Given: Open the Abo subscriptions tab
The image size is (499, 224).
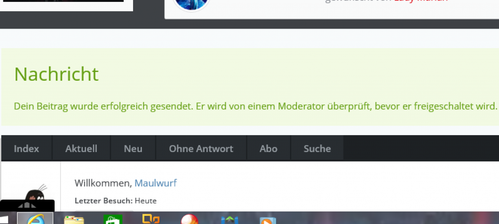Looking at the screenshot, I should click(x=269, y=149).
